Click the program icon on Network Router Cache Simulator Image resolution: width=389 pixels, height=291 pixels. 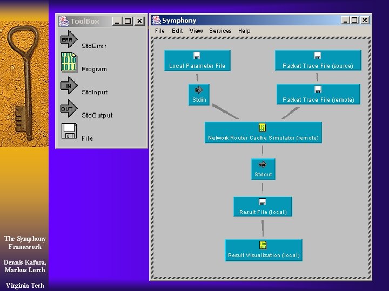262,127
